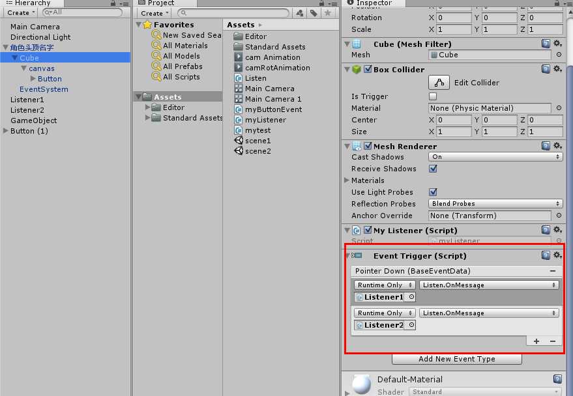Collapse the Favorites tree in Project
The height and width of the screenshot is (396, 573).
[138, 25]
